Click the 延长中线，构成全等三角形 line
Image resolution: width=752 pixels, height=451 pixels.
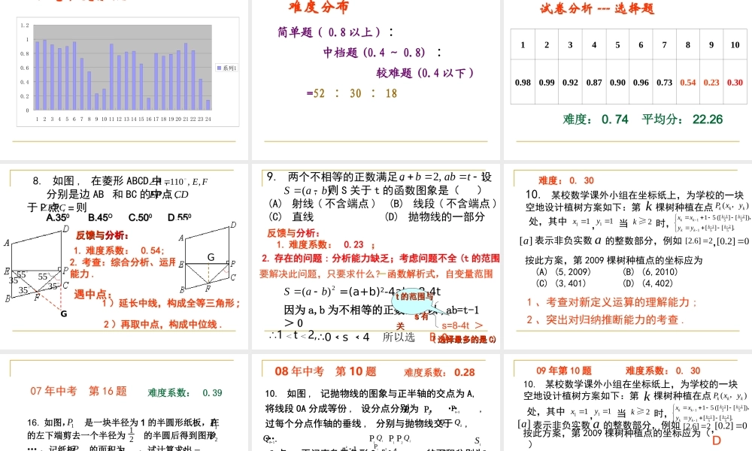pyautogui.click(x=171, y=304)
